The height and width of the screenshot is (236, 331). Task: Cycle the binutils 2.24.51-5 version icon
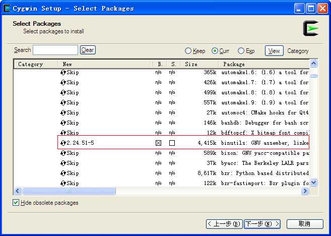coord(63,143)
